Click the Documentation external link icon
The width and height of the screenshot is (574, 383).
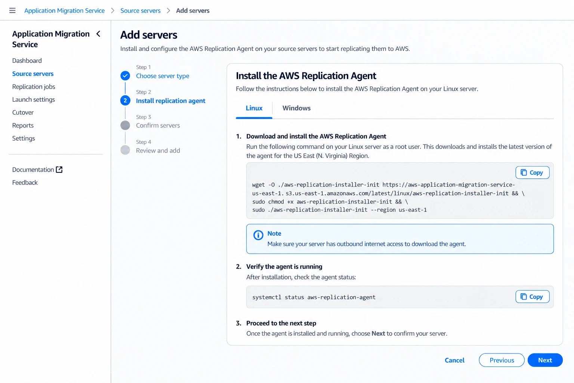click(x=59, y=170)
